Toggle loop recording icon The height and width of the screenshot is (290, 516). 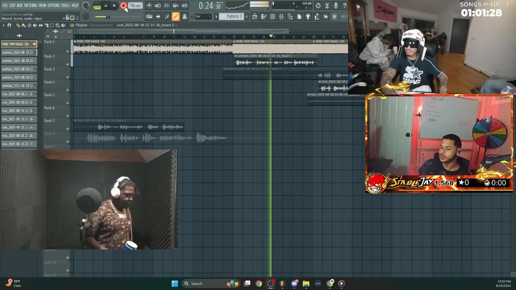(x=185, y=6)
